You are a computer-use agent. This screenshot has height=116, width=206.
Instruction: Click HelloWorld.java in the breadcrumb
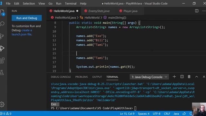coord(65,17)
